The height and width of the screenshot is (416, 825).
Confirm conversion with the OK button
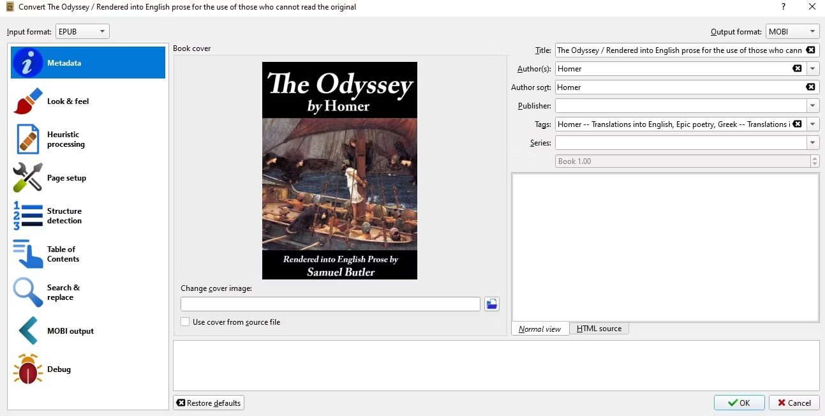pos(739,403)
